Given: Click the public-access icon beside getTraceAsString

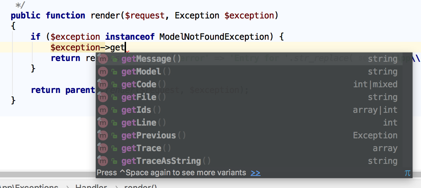Looking at the screenshot, I should tap(114, 161).
